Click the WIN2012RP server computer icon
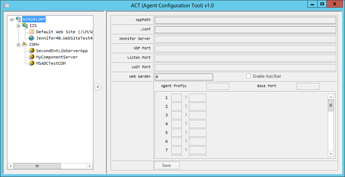345x177 pixels. pos(19,19)
